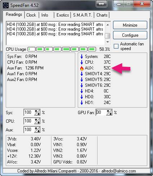Click the GPU Fan speed spinner arrows

[x=109, y=113]
